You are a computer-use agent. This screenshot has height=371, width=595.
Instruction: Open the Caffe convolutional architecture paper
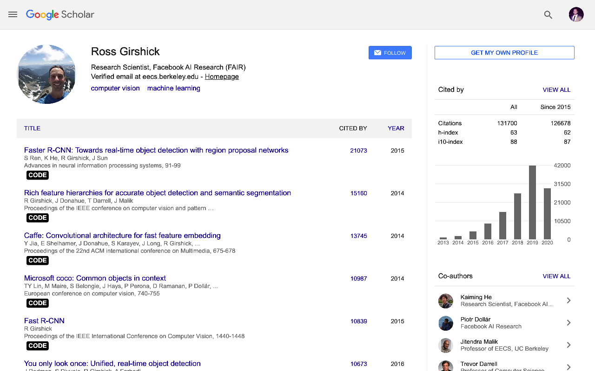[x=122, y=236]
